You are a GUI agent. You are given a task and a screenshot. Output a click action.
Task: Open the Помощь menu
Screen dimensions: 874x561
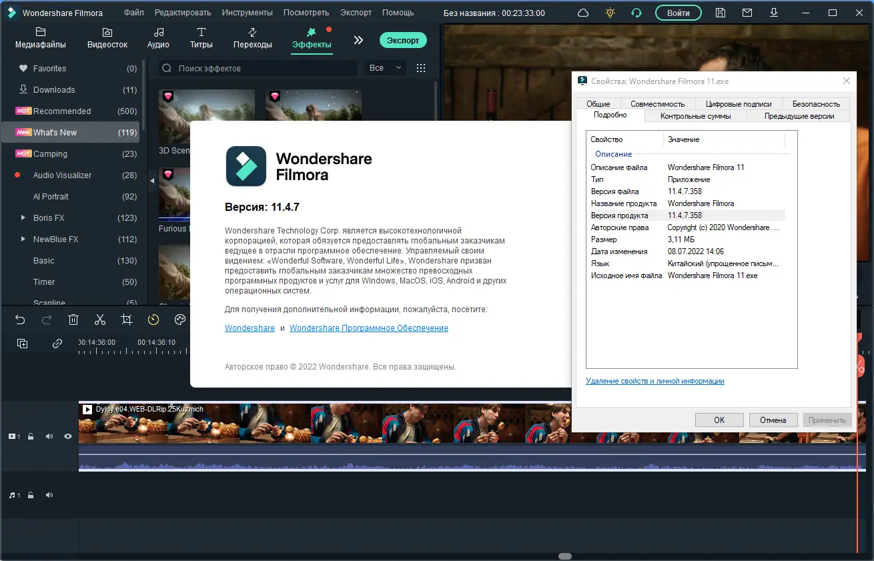pos(398,12)
